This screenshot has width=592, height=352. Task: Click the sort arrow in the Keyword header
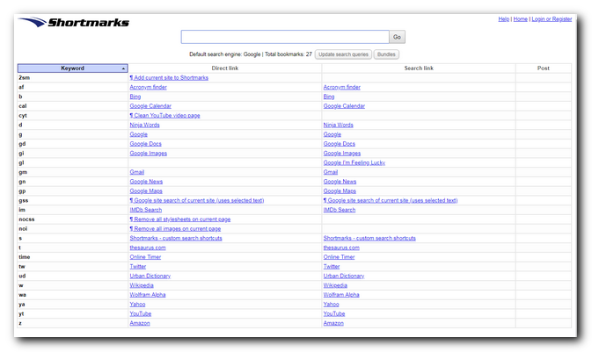pyautogui.click(x=123, y=68)
